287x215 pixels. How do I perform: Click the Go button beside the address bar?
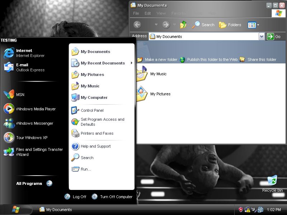[274, 37]
